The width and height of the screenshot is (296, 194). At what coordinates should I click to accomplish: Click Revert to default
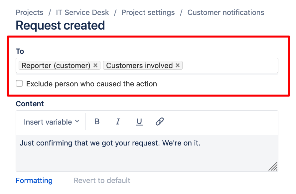pyautogui.click(x=102, y=181)
